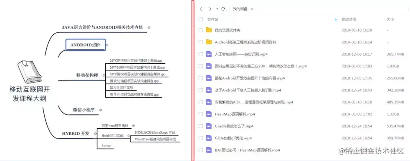The width and height of the screenshot is (410, 161).
Task: Tick the checkbox for HasnMap源码解析.mp4
Action: tap(200, 114)
